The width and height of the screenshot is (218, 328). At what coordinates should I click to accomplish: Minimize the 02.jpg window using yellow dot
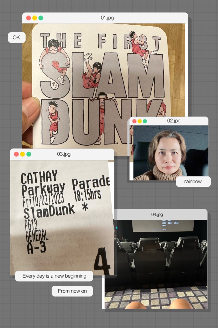tap(139, 121)
